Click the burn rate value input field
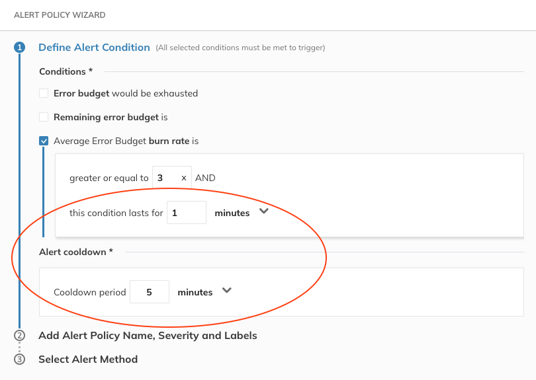536x380 pixels. pyautogui.click(x=167, y=178)
